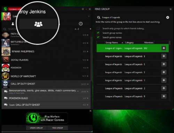Close the Find Group window

[x=171, y=9]
